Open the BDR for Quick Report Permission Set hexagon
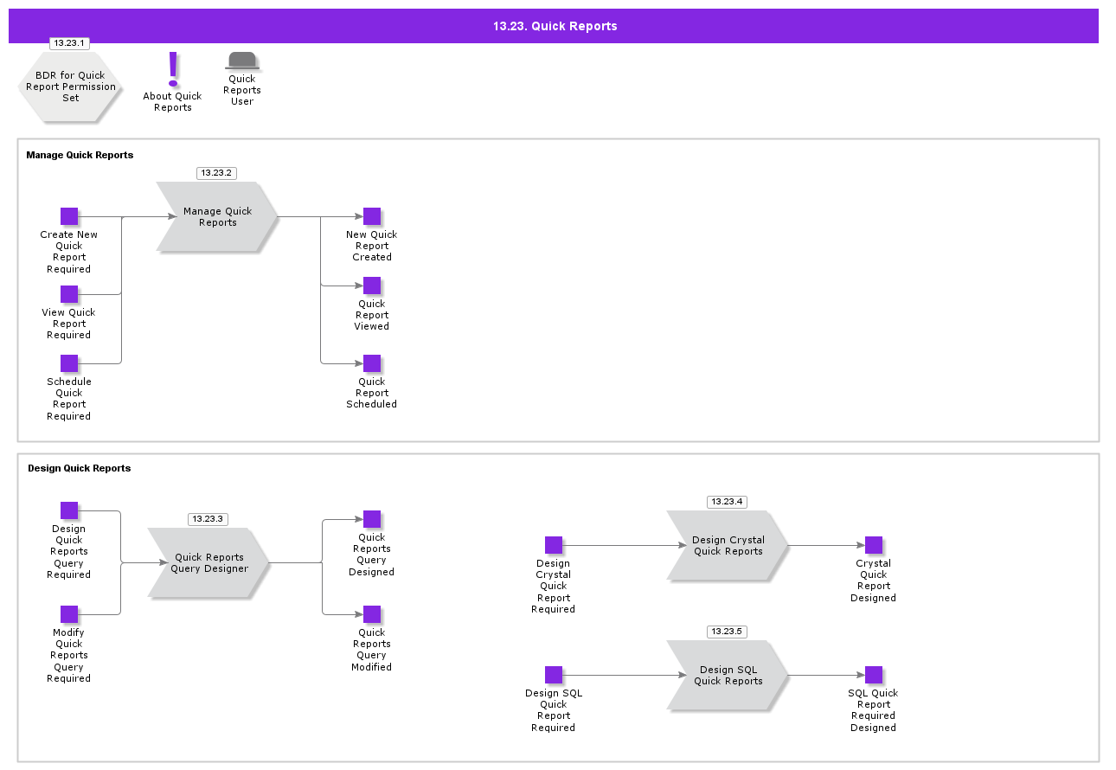Image resolution: width=1116 pixels, height=770 pixels. [70, 87]
